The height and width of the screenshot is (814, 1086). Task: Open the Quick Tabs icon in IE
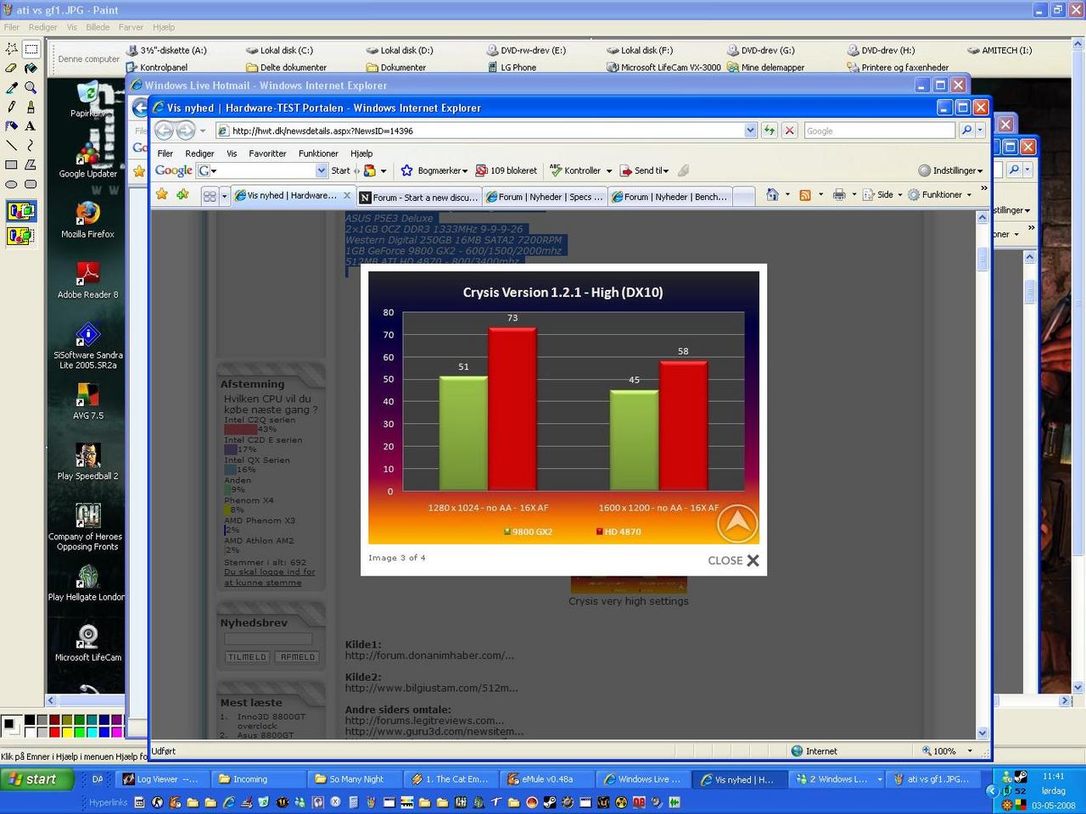point(210,197)
